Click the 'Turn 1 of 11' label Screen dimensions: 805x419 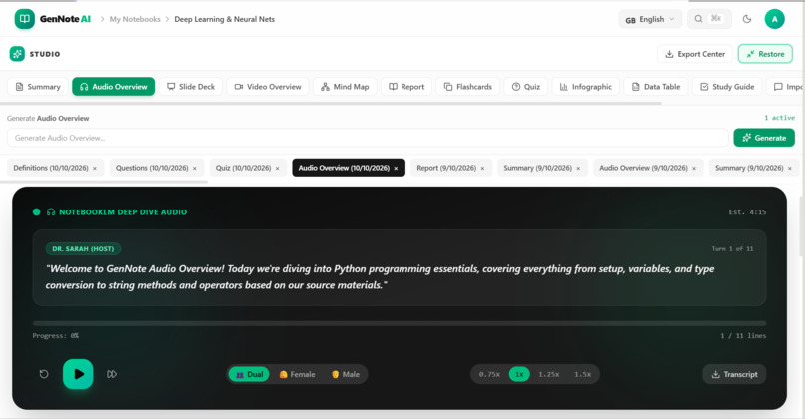click(733, 248)
